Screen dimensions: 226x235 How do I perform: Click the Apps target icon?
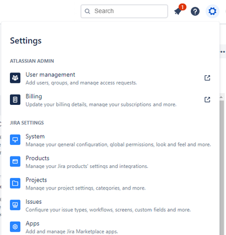tap(15, 227)
